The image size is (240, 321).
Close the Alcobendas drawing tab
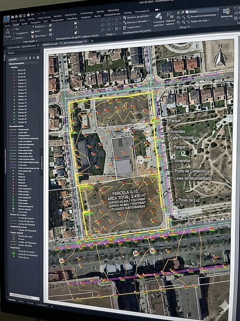[x=86, y=41]
